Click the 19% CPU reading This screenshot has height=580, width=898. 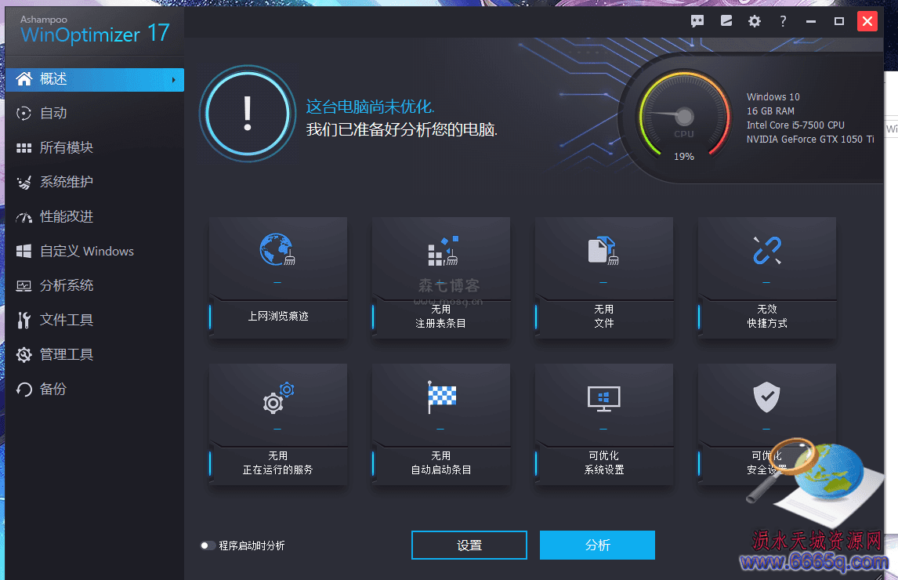click(684, 157)
